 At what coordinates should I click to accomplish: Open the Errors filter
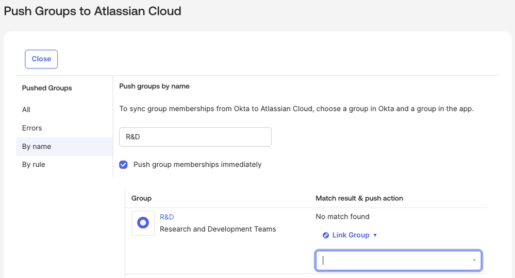(x=32, y=128)
